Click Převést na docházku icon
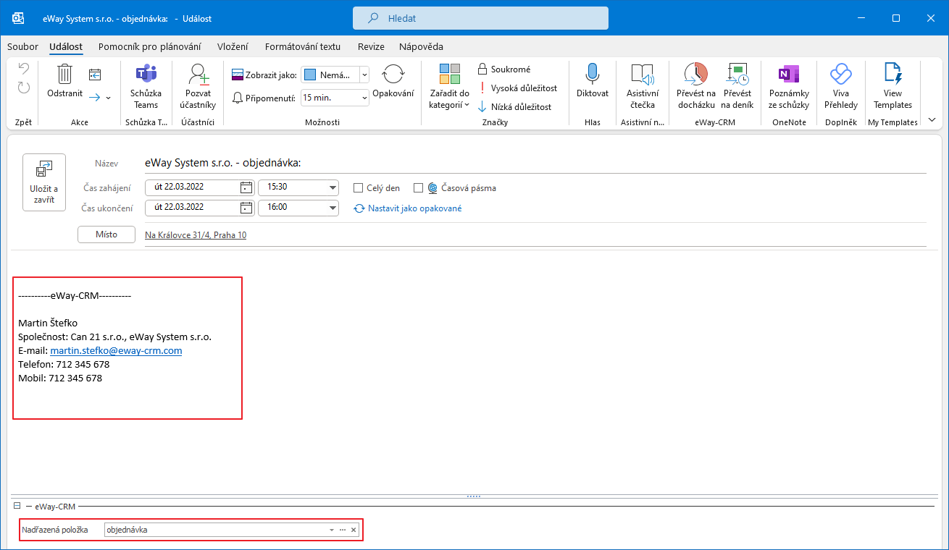Viewport: 949px width, 550px height. pos(695,86)
